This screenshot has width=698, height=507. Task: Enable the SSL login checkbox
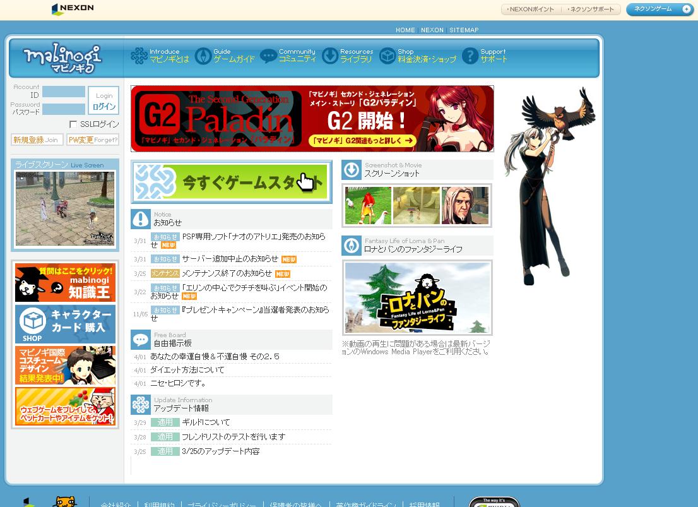pyautogui.click(x=73, y=124)
